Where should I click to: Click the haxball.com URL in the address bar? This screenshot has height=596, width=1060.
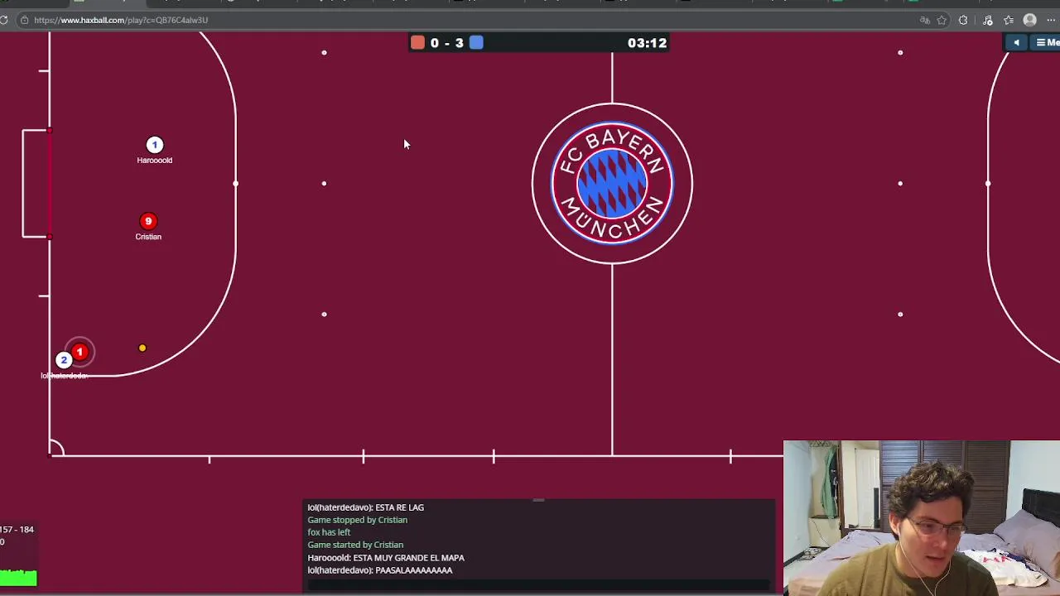(121, 20)
